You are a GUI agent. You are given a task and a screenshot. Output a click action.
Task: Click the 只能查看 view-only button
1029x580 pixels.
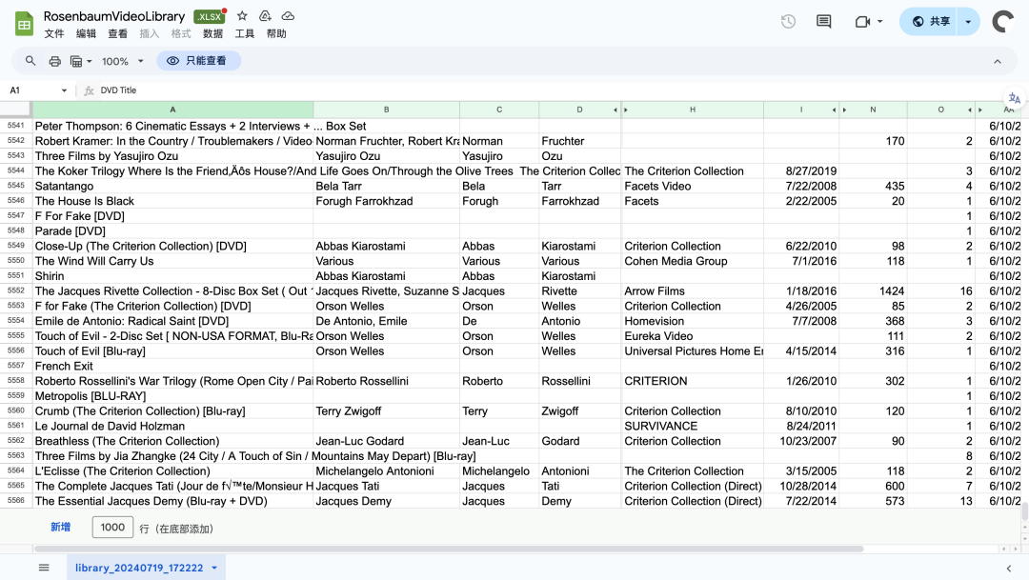coord(199,61)
